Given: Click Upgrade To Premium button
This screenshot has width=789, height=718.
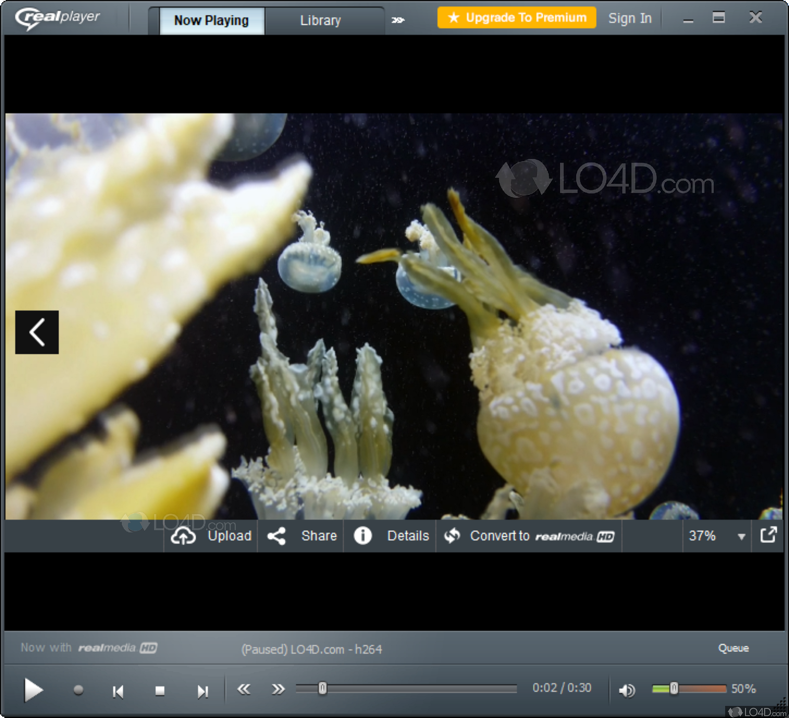Looking at the screenshot, I should click(x=517, y=18).
